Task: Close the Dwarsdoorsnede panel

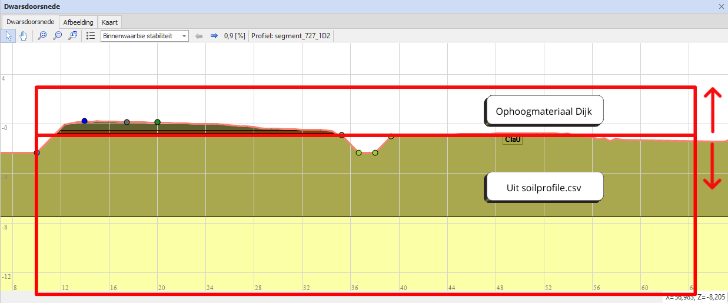Action: [722, 6]
